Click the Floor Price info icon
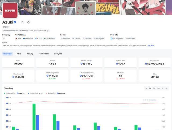This screenshot has width=172, height=130. 22,74
